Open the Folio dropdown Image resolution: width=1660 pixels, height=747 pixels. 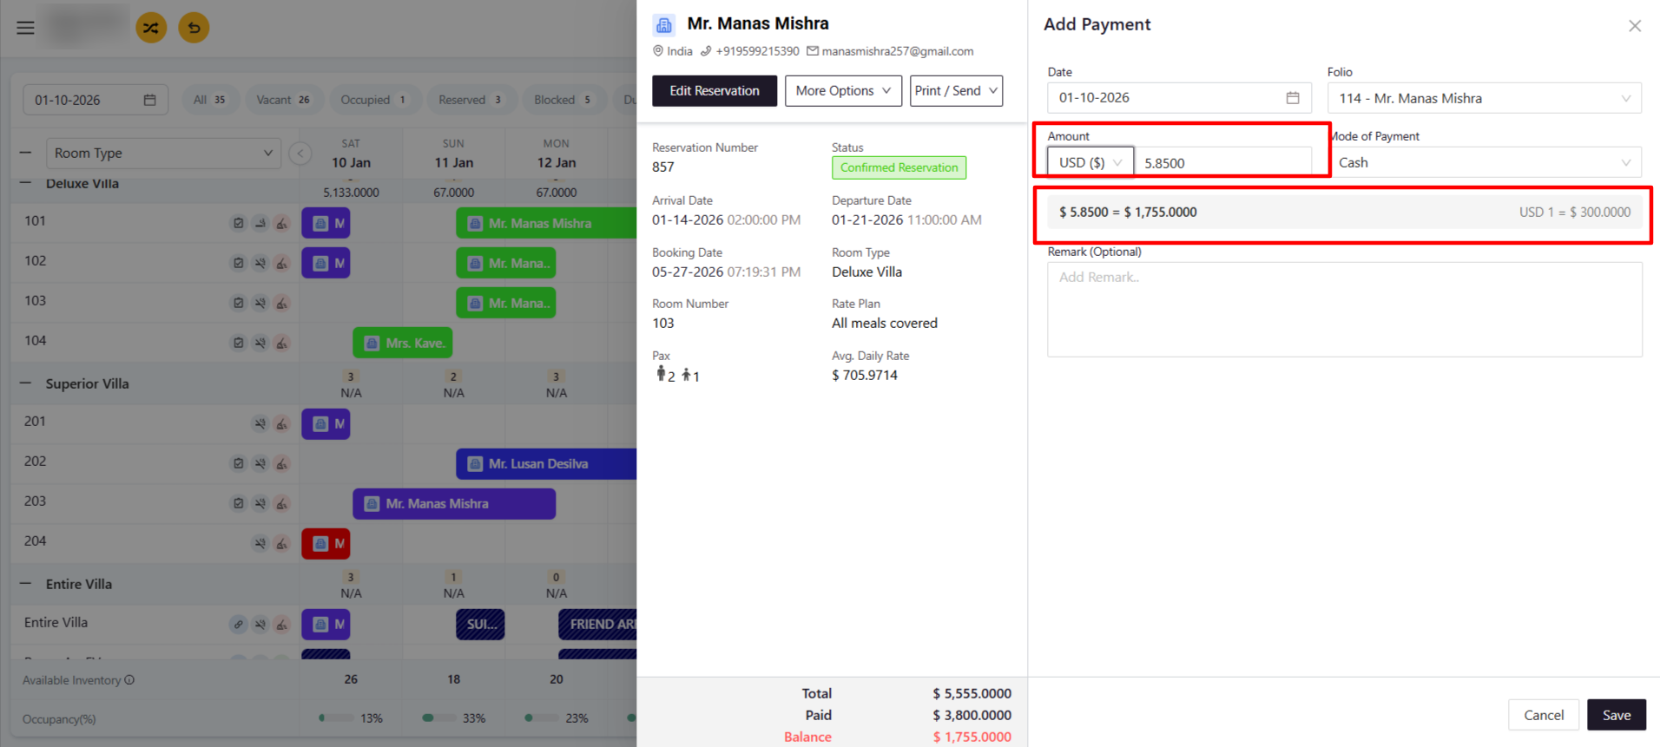[1484, 98]
